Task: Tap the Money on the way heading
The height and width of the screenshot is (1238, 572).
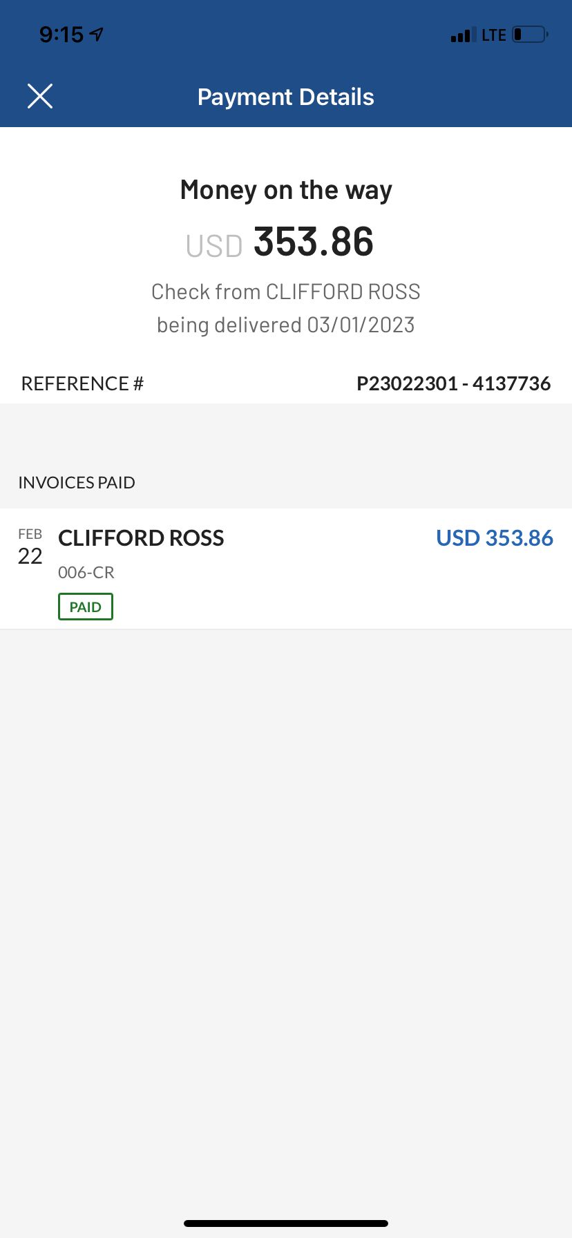Action: pos(286,190)
